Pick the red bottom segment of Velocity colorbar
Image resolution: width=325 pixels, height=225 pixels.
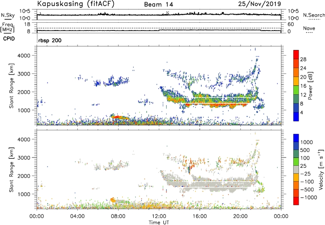point(296,201)
